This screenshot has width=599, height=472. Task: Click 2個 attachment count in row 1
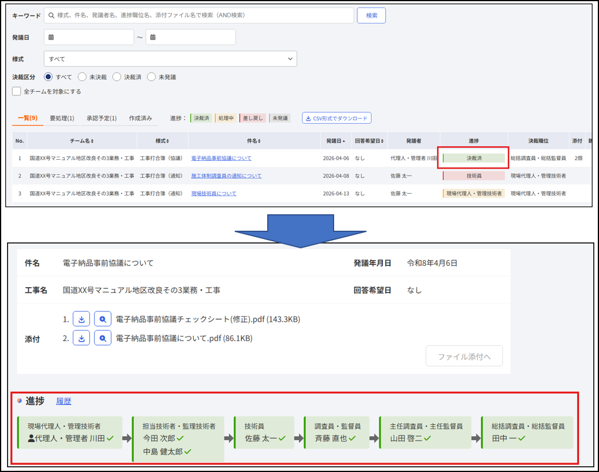(578, 158)
